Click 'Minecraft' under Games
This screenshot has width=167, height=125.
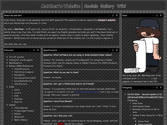click(19, 117)
